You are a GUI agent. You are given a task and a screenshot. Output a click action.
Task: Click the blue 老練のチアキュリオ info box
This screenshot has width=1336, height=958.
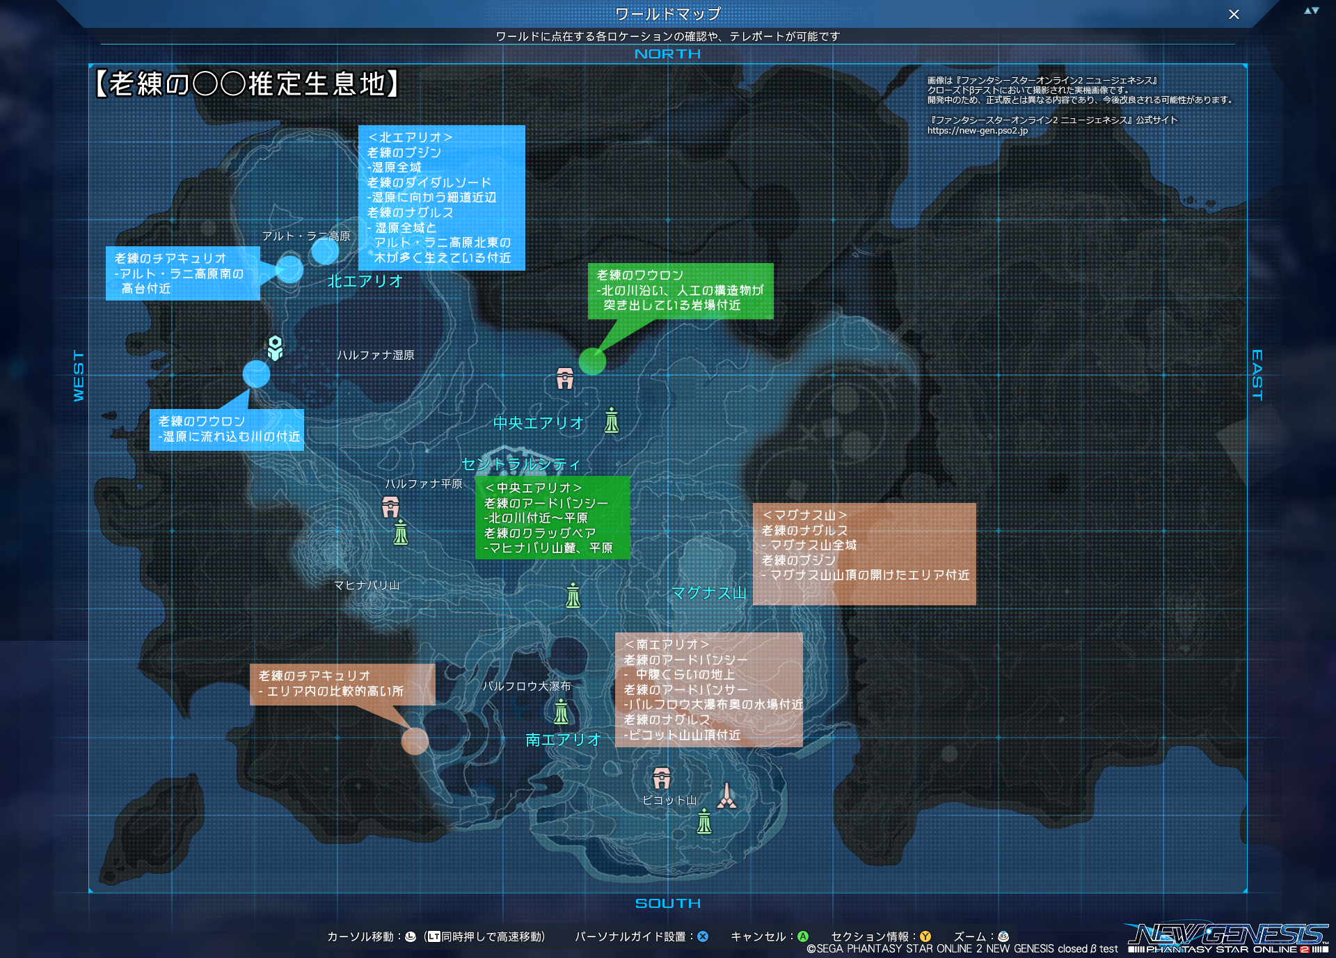[183, 273]
